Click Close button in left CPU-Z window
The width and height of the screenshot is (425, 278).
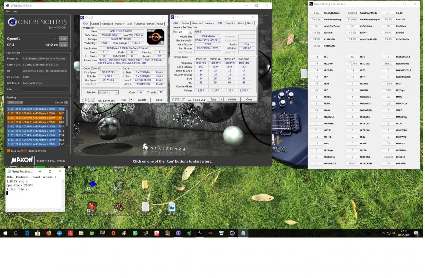159,100
